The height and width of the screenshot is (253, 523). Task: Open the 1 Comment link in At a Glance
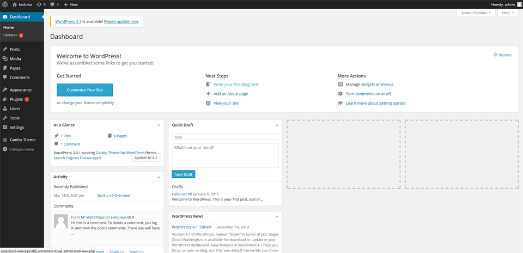(x=70, y=144)
